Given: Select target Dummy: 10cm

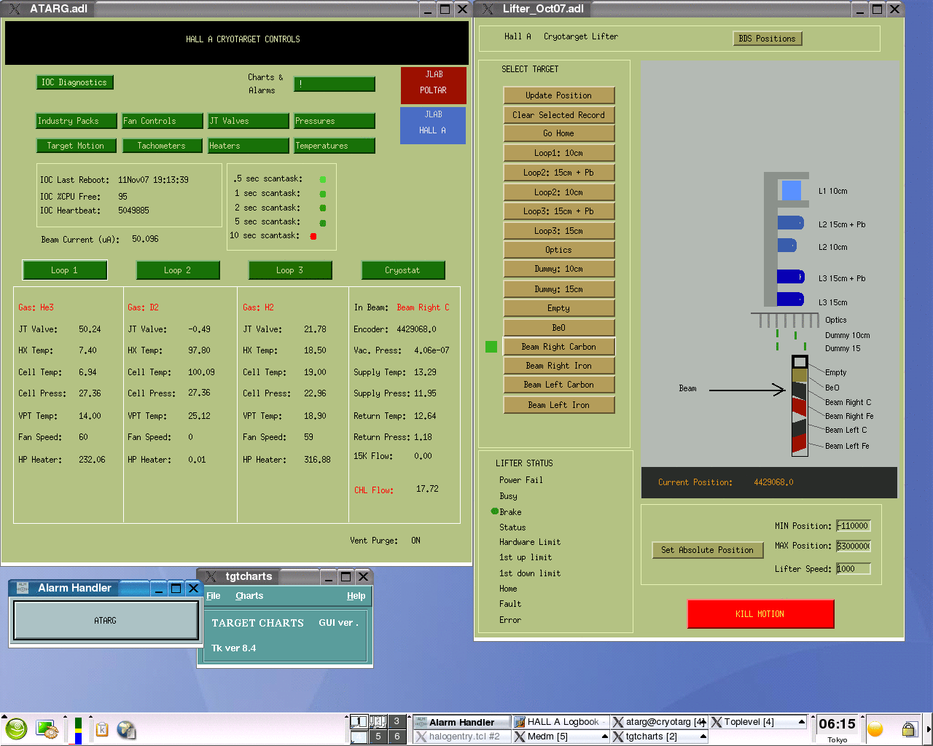Looking at the screenshot, I should pyautogui.click(x=559, y=269).
